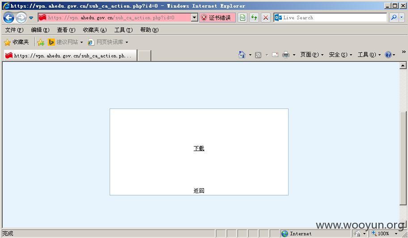
Task: Expand the command bar overflow chevron
Action: pos(404,52)
